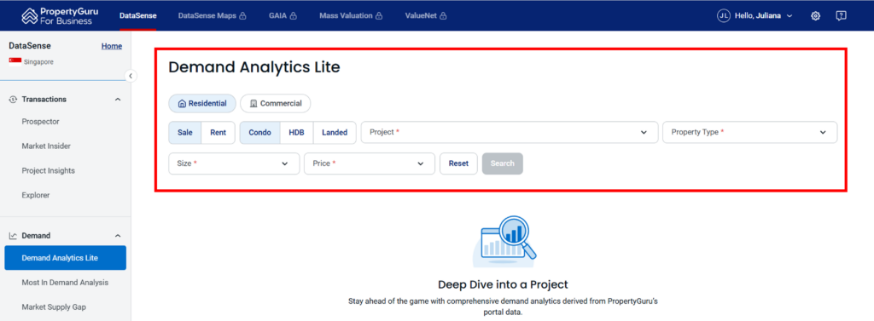Click the DataSense sidebar title

tap(30, 46)
